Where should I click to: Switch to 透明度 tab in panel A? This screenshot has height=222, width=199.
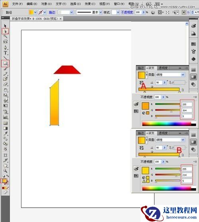pyautogui.click(x=163, y=68)
